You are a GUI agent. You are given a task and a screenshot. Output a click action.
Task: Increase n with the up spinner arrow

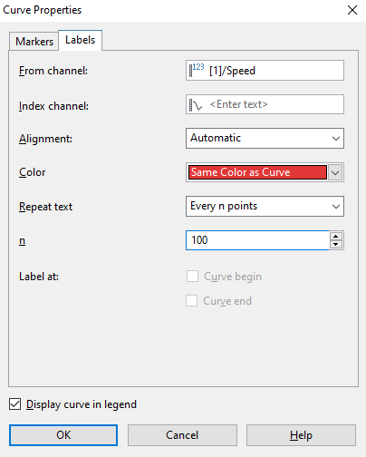(x=336, y=236)
